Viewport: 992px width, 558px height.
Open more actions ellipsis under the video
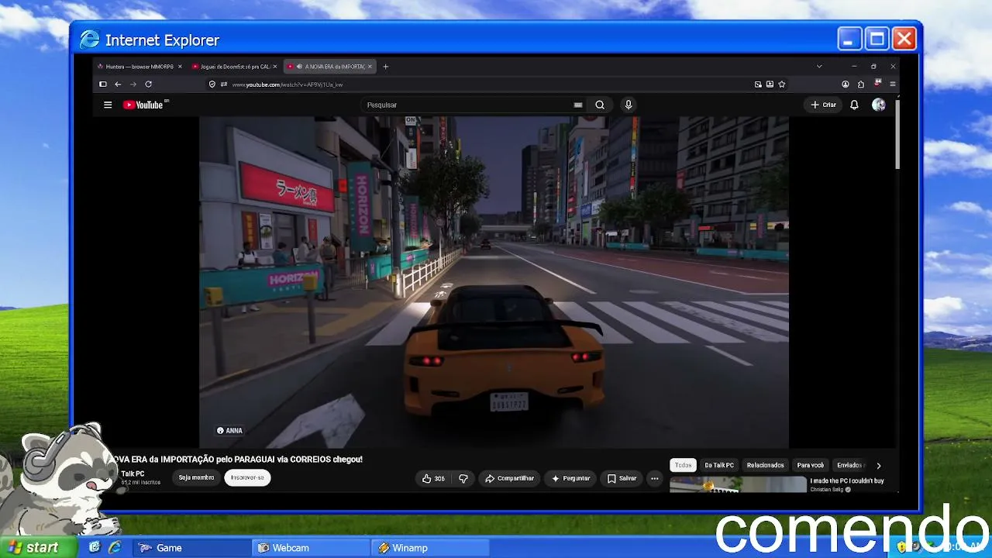pyautogui.click(x=655, y=478)
